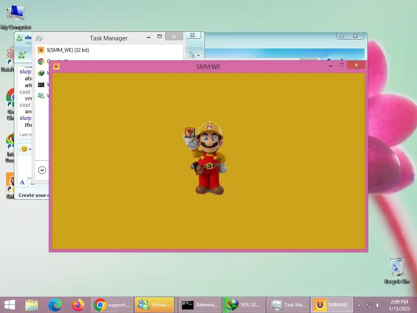Maximize the Task Manager window

(160, 36)
